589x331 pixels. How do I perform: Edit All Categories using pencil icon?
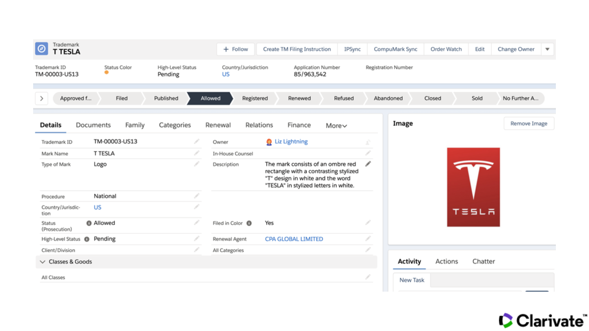point(368,250)
